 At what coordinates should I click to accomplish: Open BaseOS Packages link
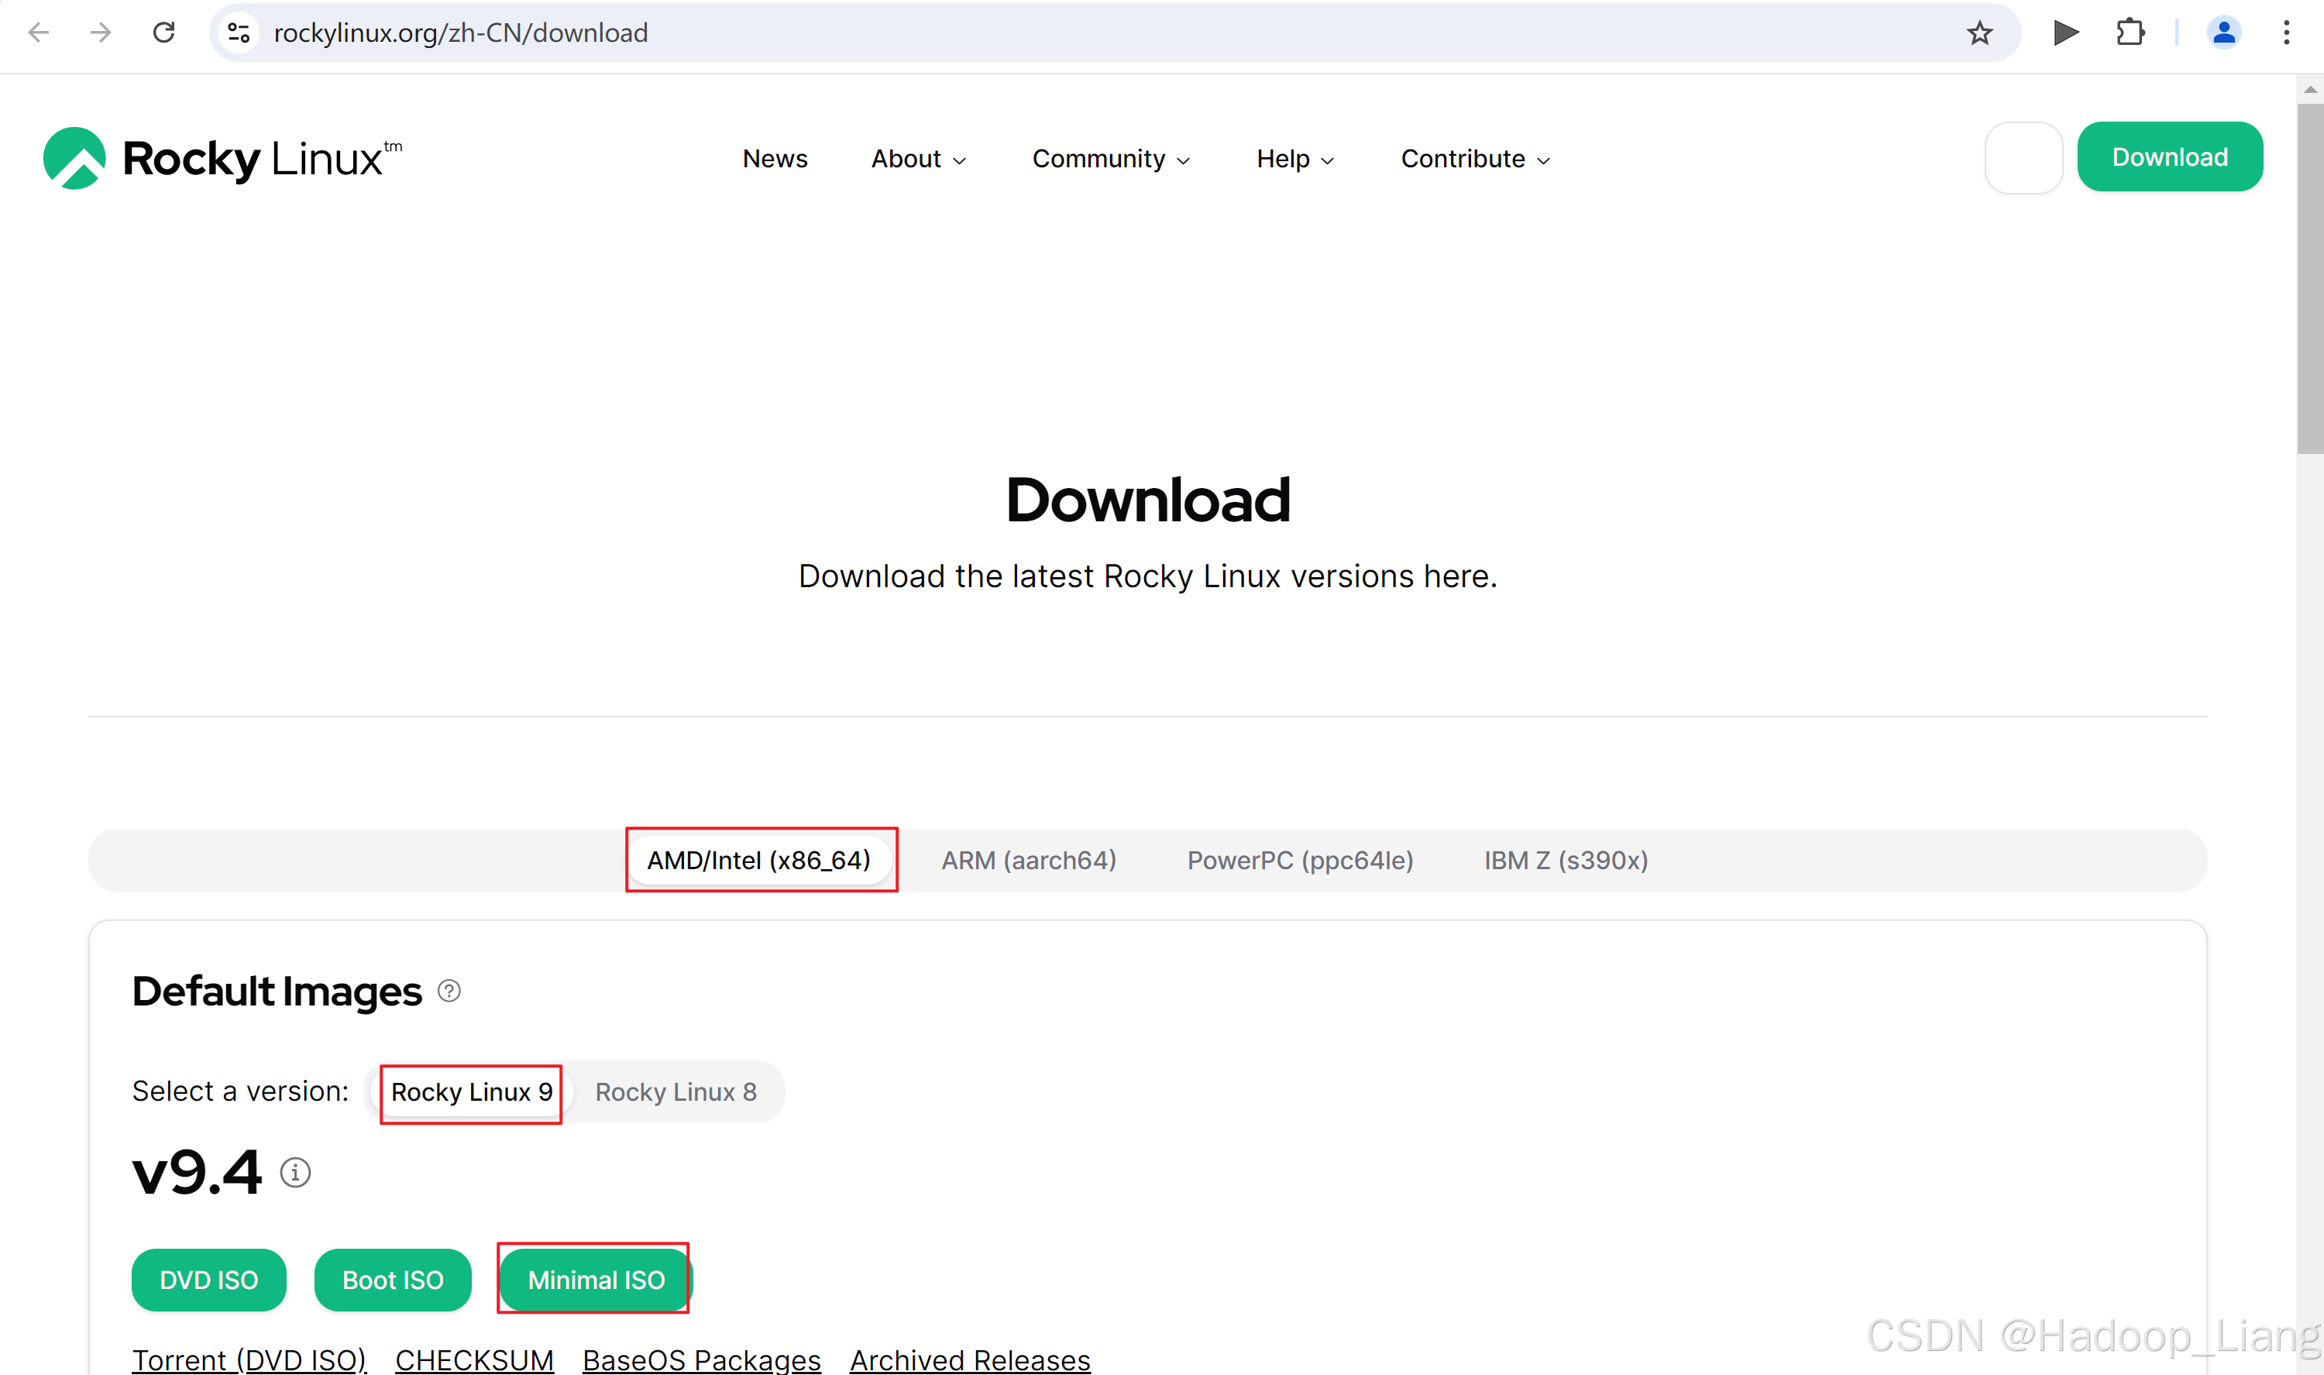pos(701,1360)
